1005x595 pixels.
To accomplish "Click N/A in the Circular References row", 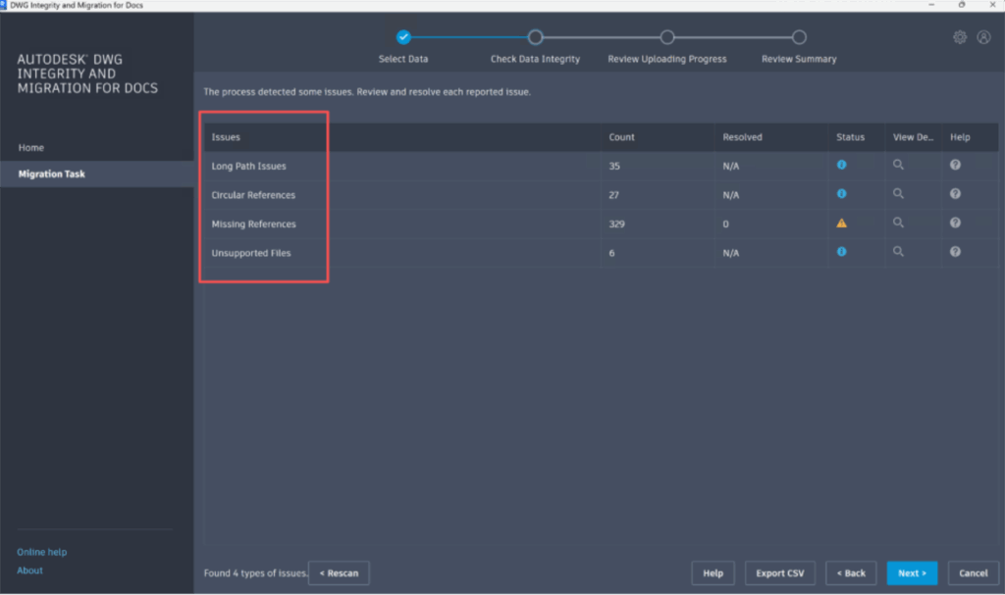I will (730, 195).
